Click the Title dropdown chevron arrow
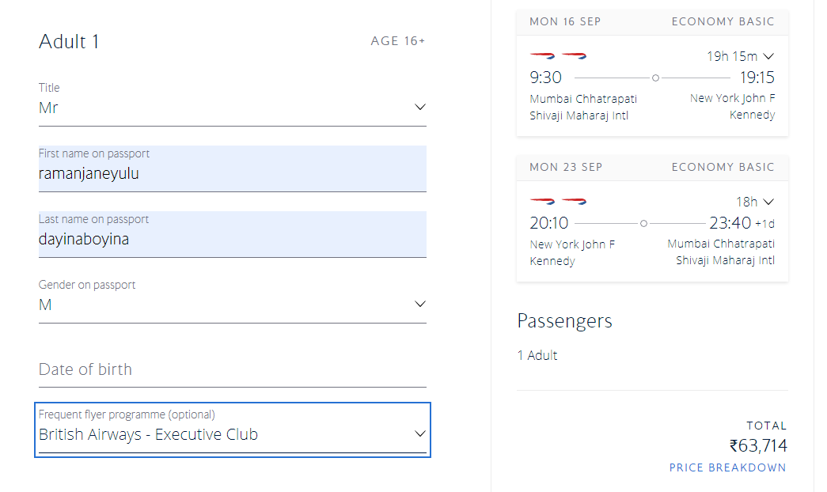The image size is (827, 492). pos(420,107)
